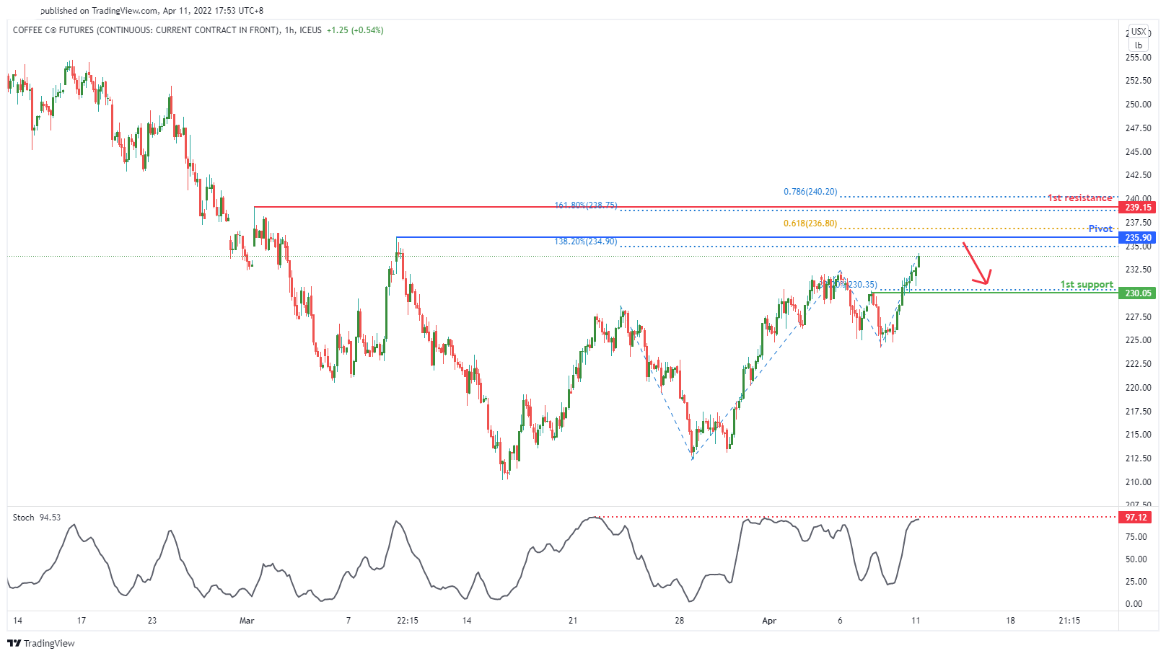This screenshot has height=656, width=1166.
Task: Click the Stoch 94.53 indicator legend
Action: point(37,518)
